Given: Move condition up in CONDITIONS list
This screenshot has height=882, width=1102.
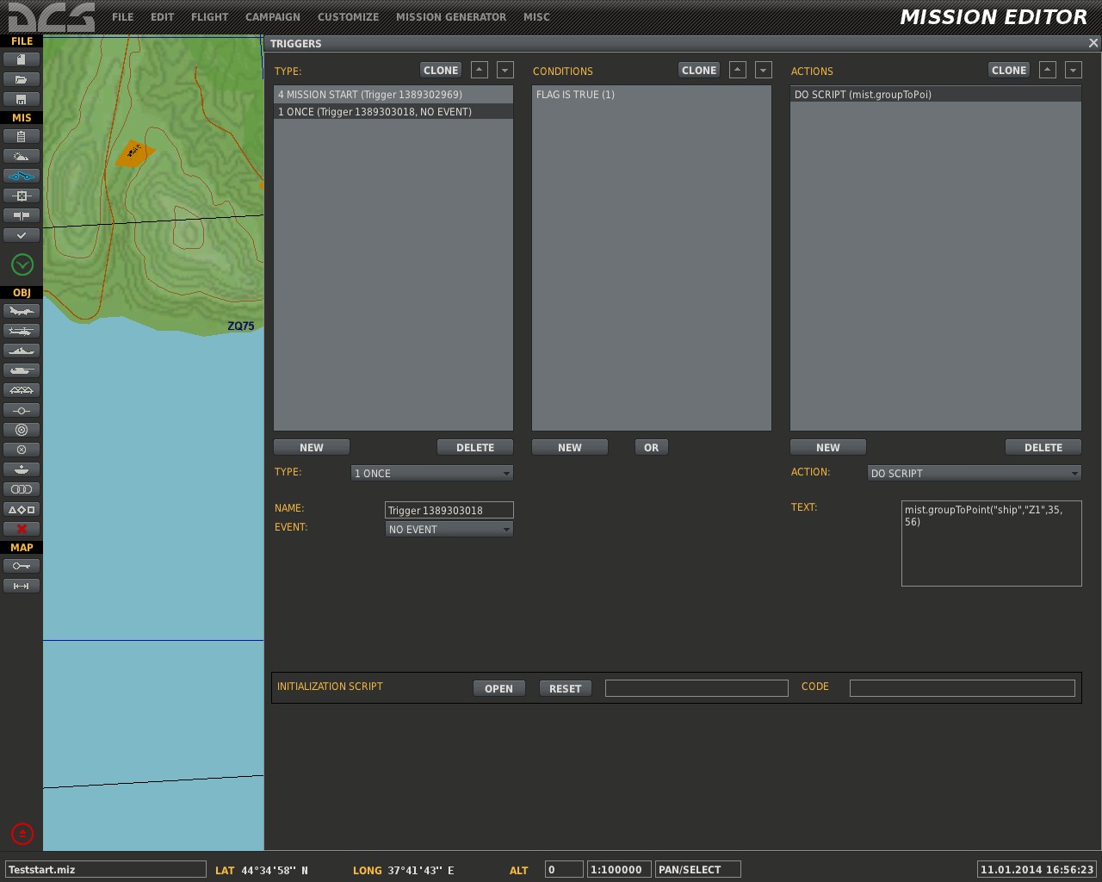Looking at the screenshot, I should click(738, 70).
